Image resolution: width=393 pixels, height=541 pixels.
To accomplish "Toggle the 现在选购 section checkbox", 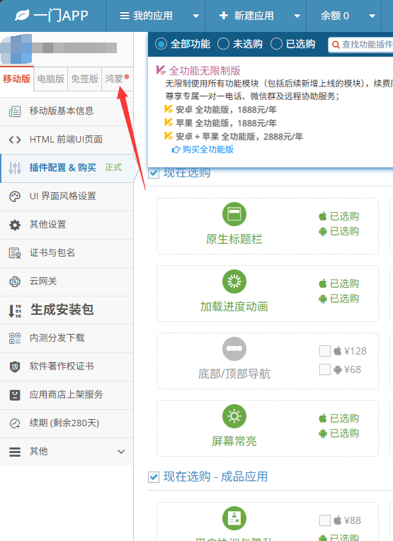I will point(154,173).
